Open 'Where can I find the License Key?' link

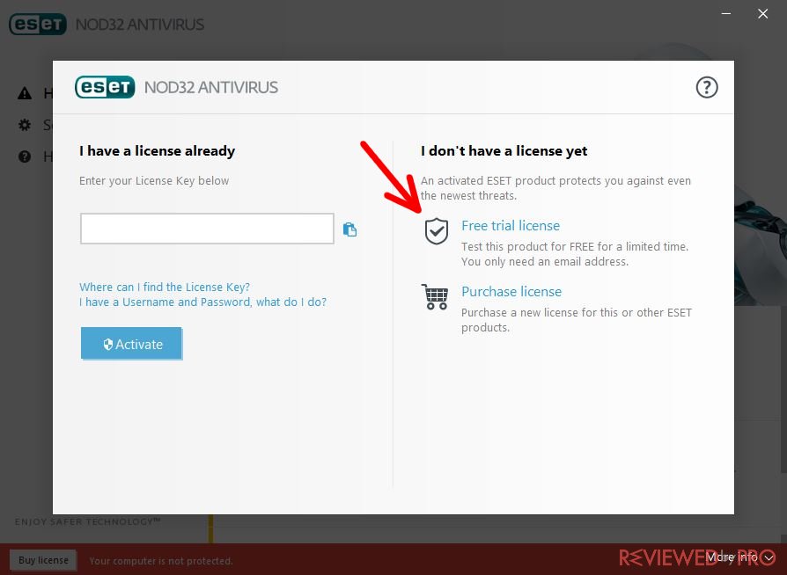(x=165, y=287)
